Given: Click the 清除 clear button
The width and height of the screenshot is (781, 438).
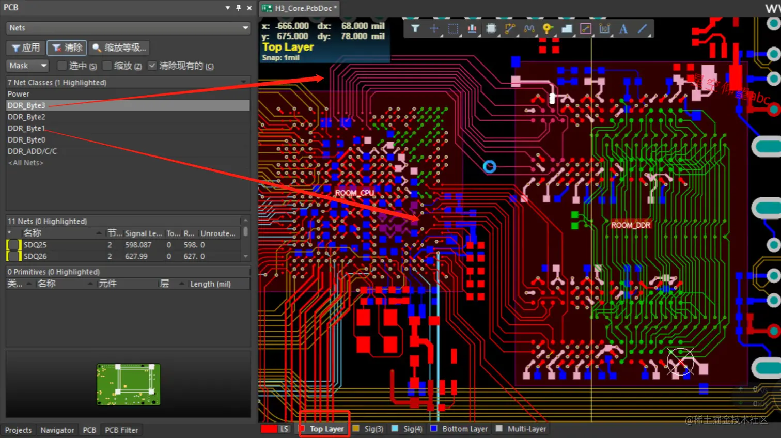Looking at the screenshot, I should pos(67,48).
